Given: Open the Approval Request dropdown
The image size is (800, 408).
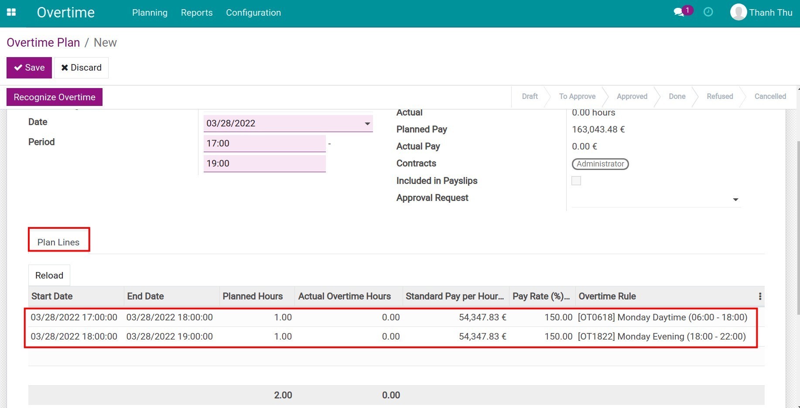Looking at the screenshot, I should pyautogui.click(x=735, y=199).
